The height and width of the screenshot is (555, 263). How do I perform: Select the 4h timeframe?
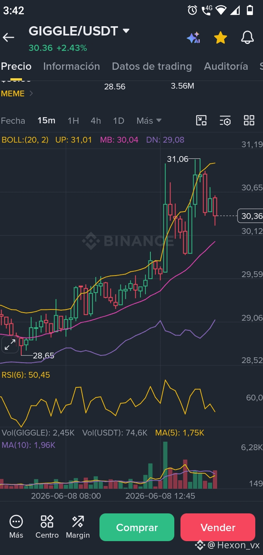(96, 121)
